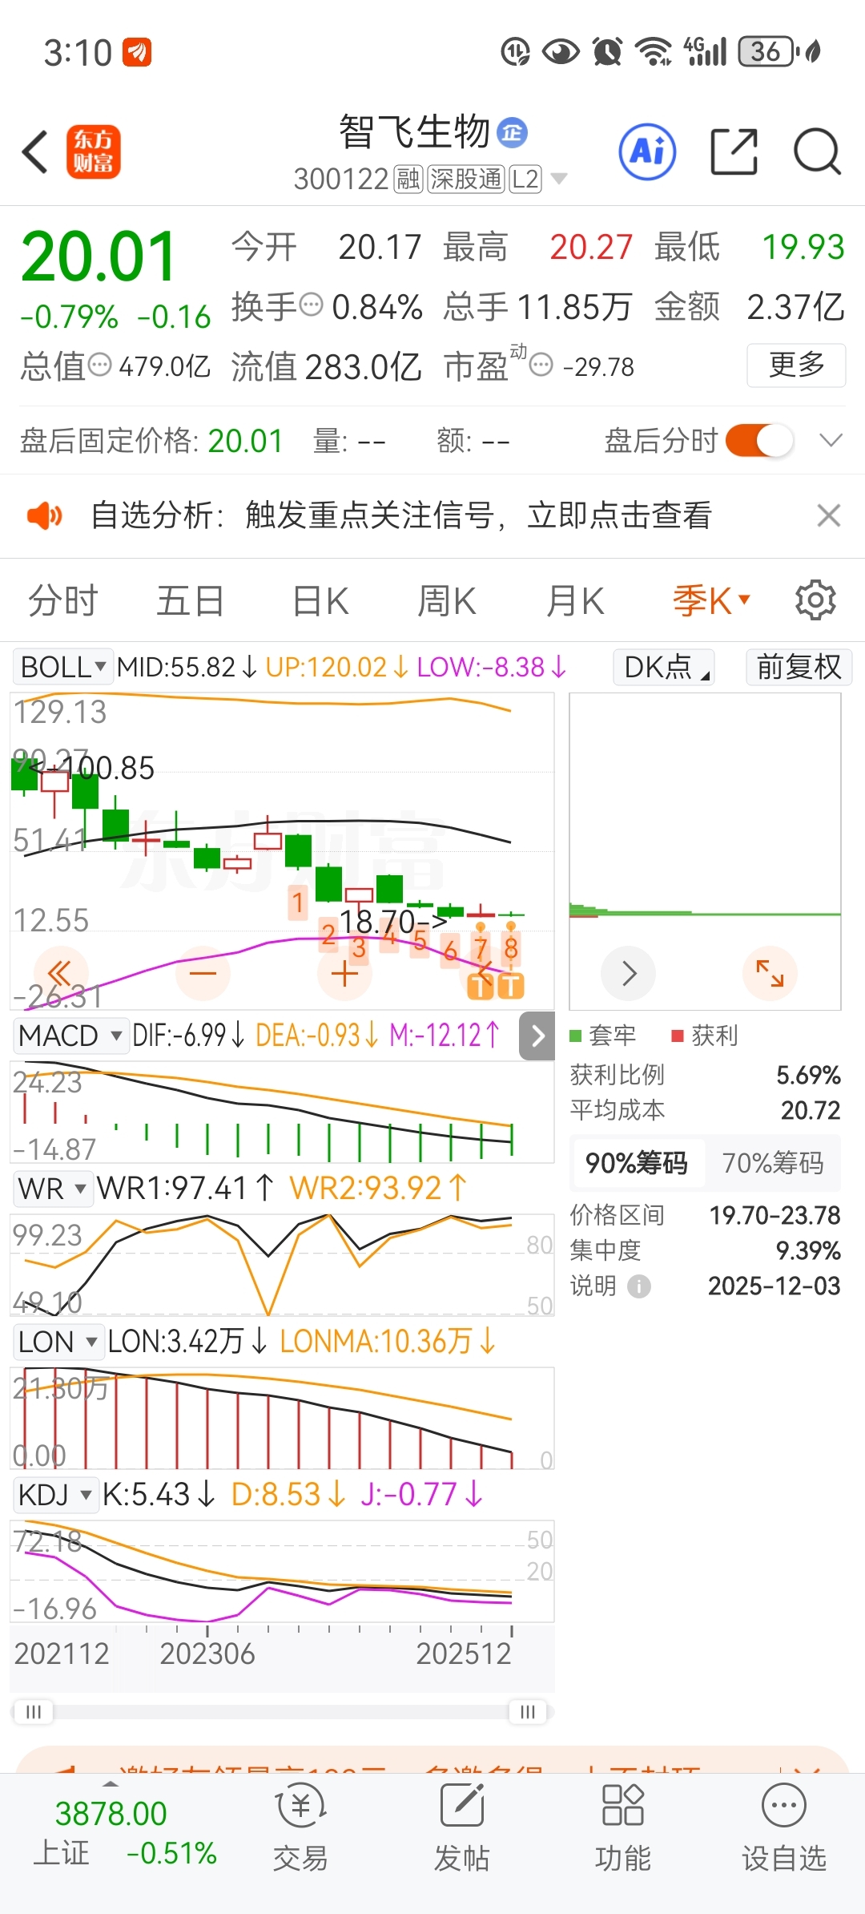The height and width of the screenshot is (1914, 865).
Task: Tap the 上证 3878.00 index ticker
Action: pyautogui.click(x=124, y=1833)
